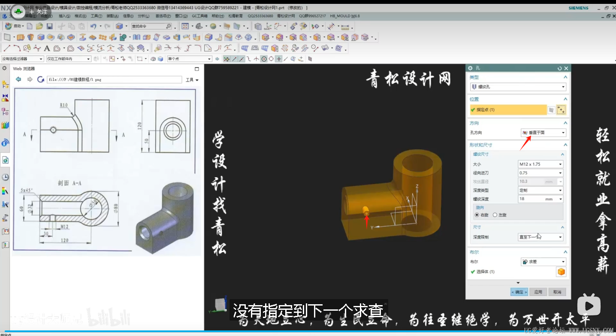Open the 工具(T) menu

pyautogui.click(x=97, y=16)
